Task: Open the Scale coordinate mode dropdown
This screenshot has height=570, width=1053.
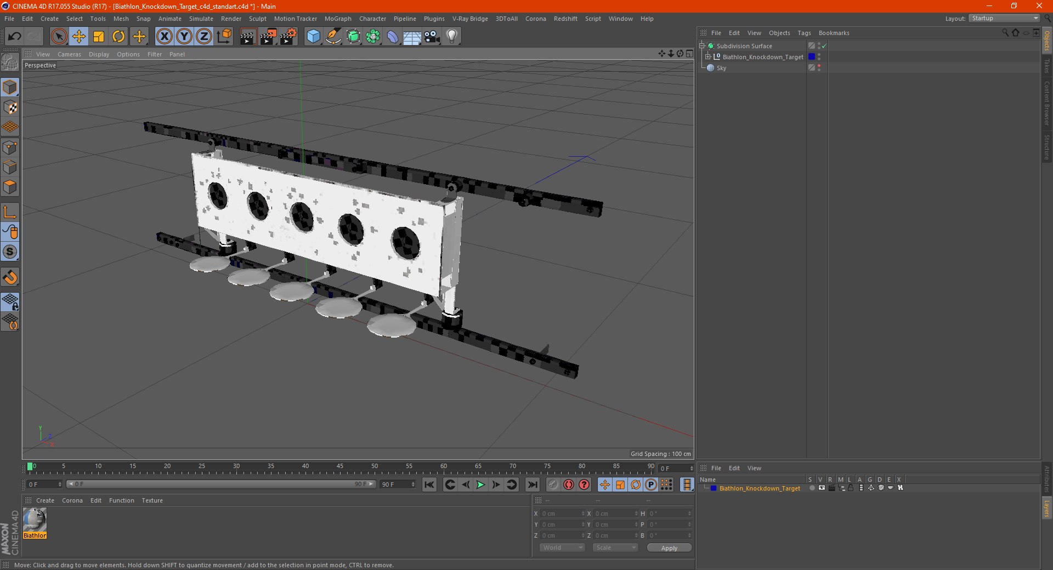Action: click(615, 548)
